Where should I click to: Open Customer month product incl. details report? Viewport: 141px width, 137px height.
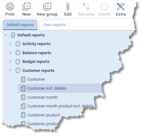[61, 106]
